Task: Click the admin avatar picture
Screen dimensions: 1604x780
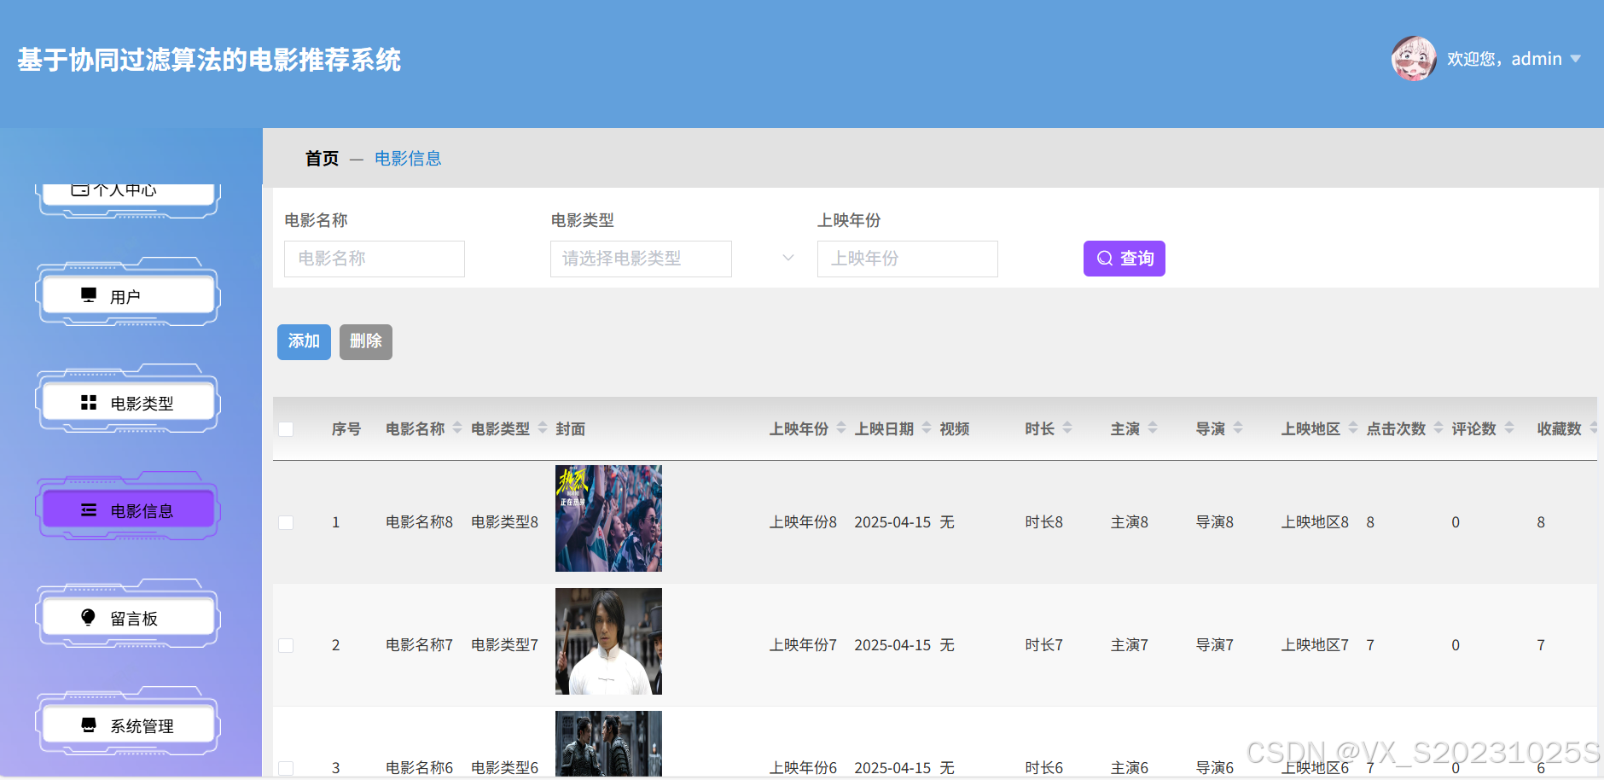Action: (1414, 59)
